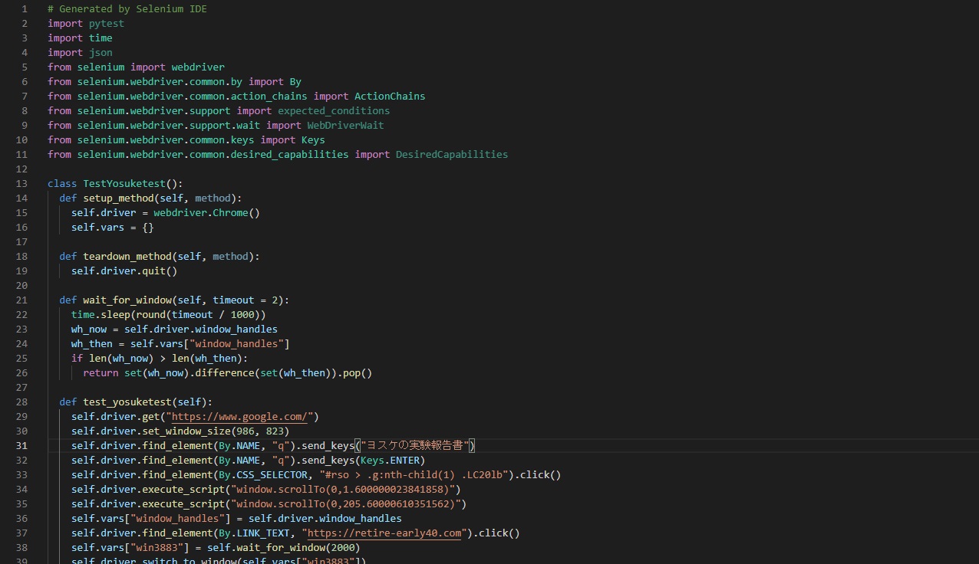The width and height of the screenshot is (979, 564).
Task: Click the https://www.google.com/ URL link
Action: (242, 417)
